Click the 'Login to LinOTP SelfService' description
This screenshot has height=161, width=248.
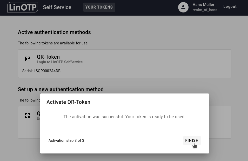coord(60,62)
